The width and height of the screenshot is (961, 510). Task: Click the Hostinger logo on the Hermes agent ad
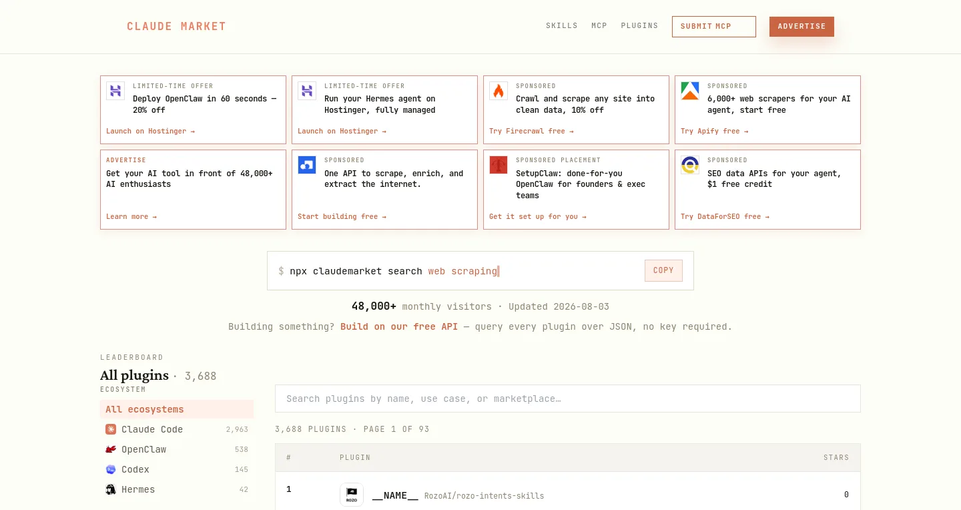click(307, 91)
